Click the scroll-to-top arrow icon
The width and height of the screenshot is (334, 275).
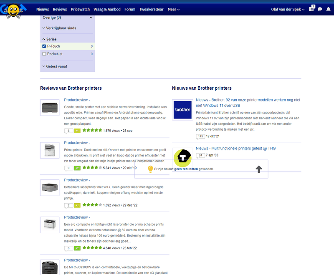(259, 169)
